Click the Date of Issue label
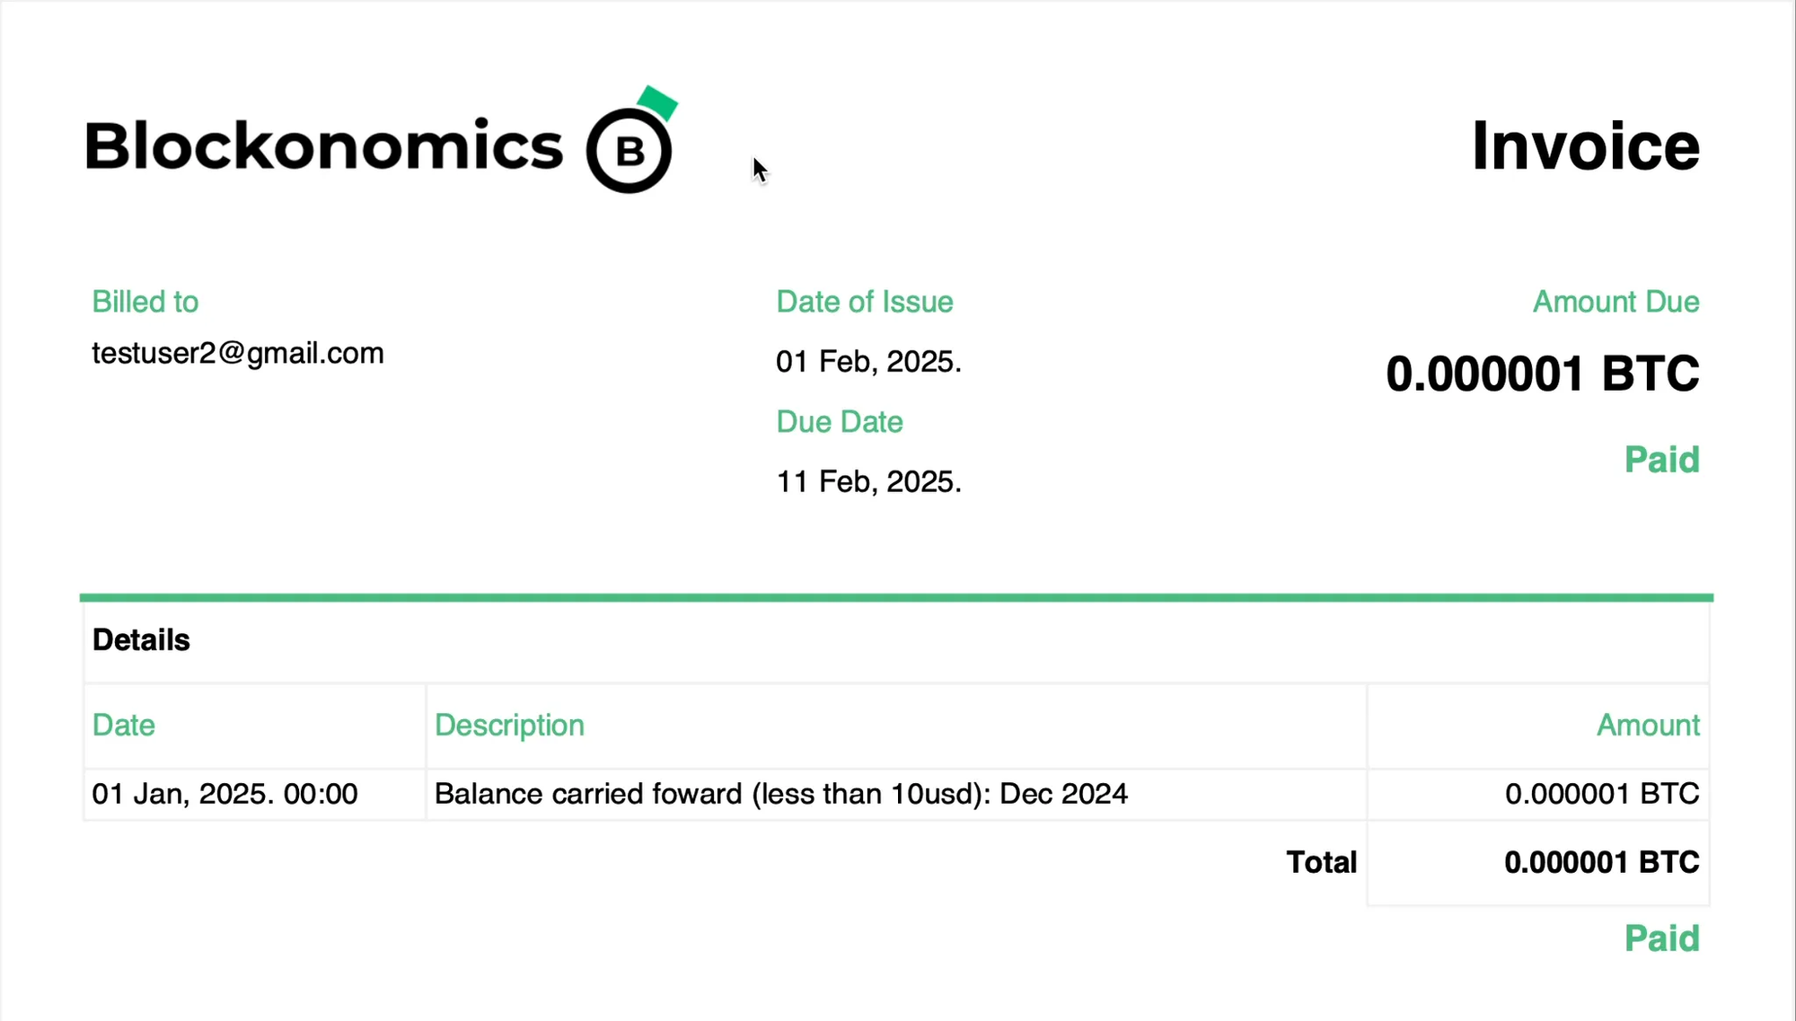The height and width of the screenshot is (1021, 1796). (x=864, y=302)
